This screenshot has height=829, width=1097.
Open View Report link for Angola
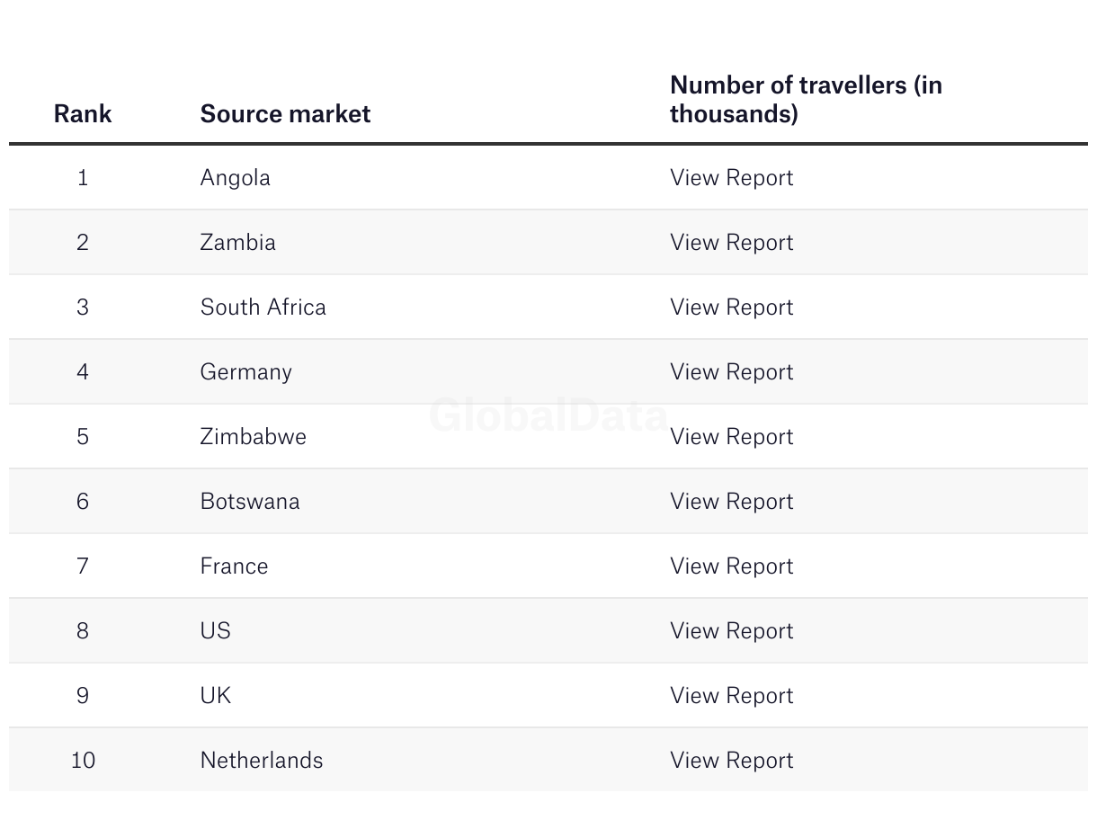coord(731,178)
